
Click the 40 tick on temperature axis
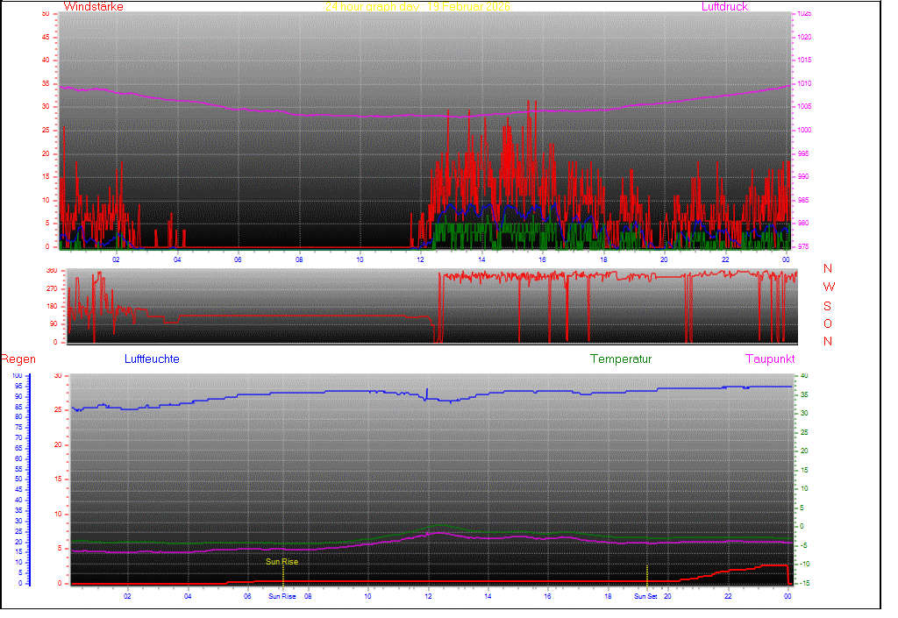tap(802, 376)
